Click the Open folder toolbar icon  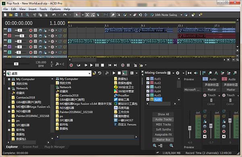point(10,15)
